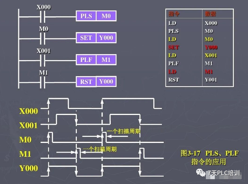This screenshot has width=248, height=184.
Task: Click the WeChat logo icon
Action: point(201,172)
